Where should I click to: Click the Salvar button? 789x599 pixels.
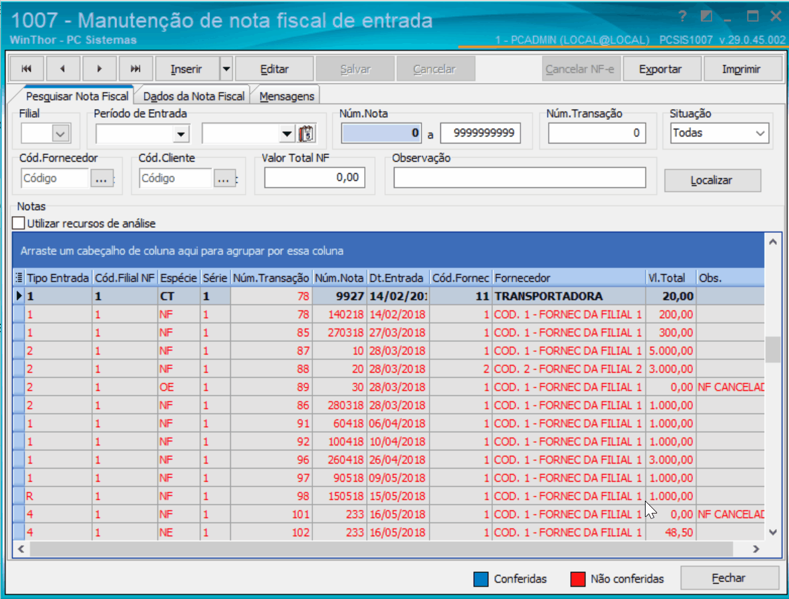(355, 69)
